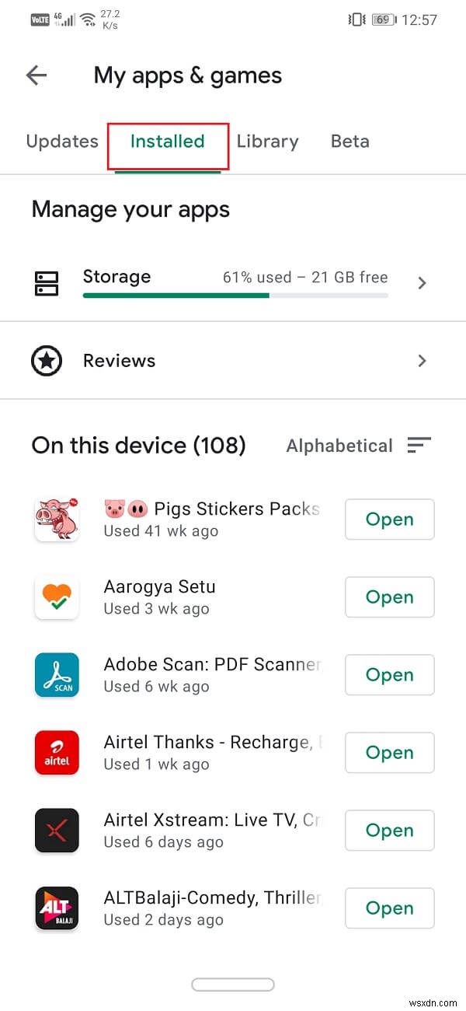Click the Adobe Scan app icon
This screenshot has width=466, height=1011.
click(x=57, y=674)
